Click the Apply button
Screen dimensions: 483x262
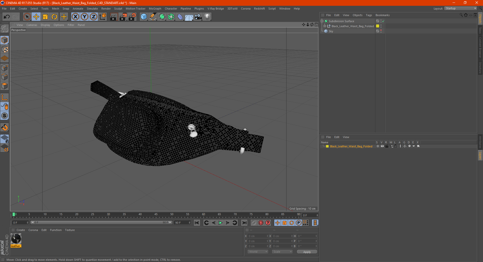coord(307,252)
